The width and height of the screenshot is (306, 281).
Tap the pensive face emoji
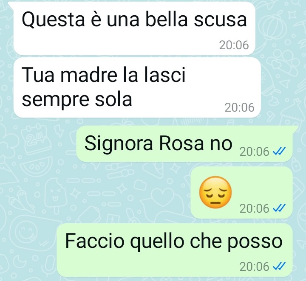215,192
